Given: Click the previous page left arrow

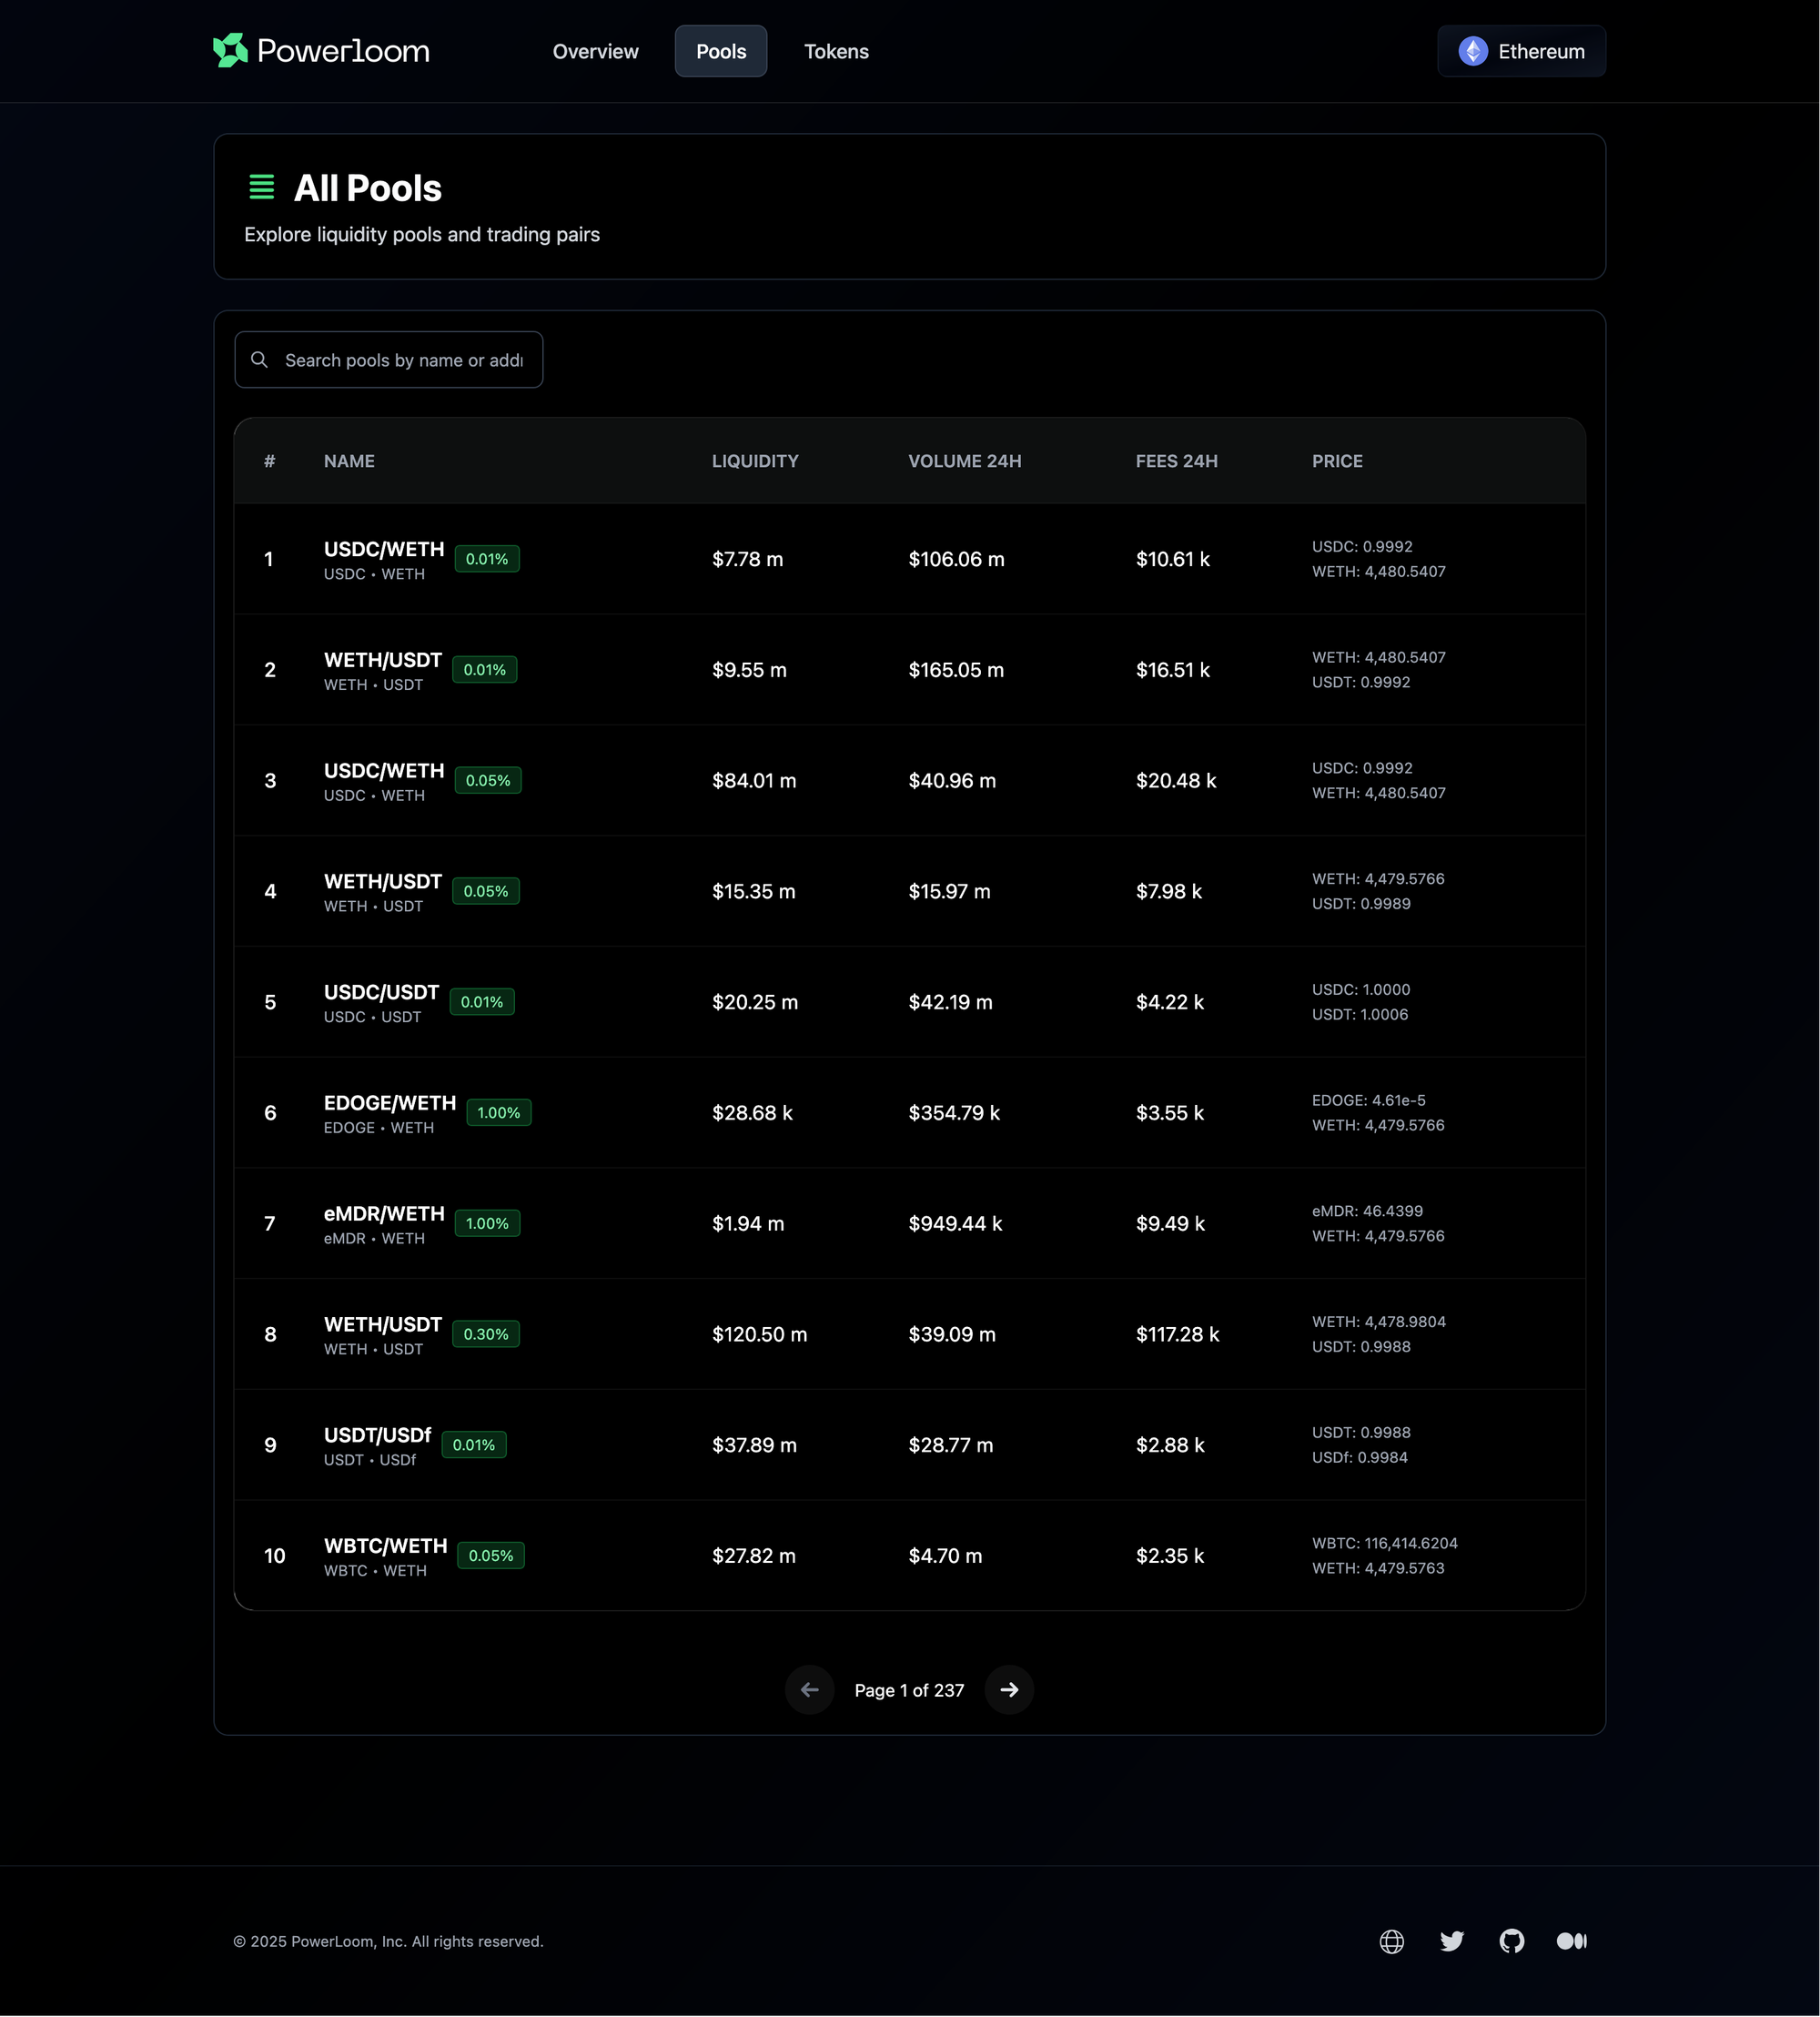Looking at the screenshot, I should (809, 1689).
